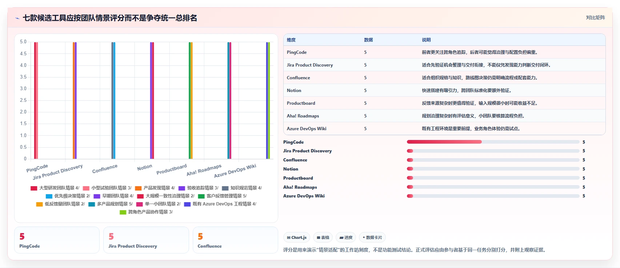Open the PingCode score card

[57, 240]
